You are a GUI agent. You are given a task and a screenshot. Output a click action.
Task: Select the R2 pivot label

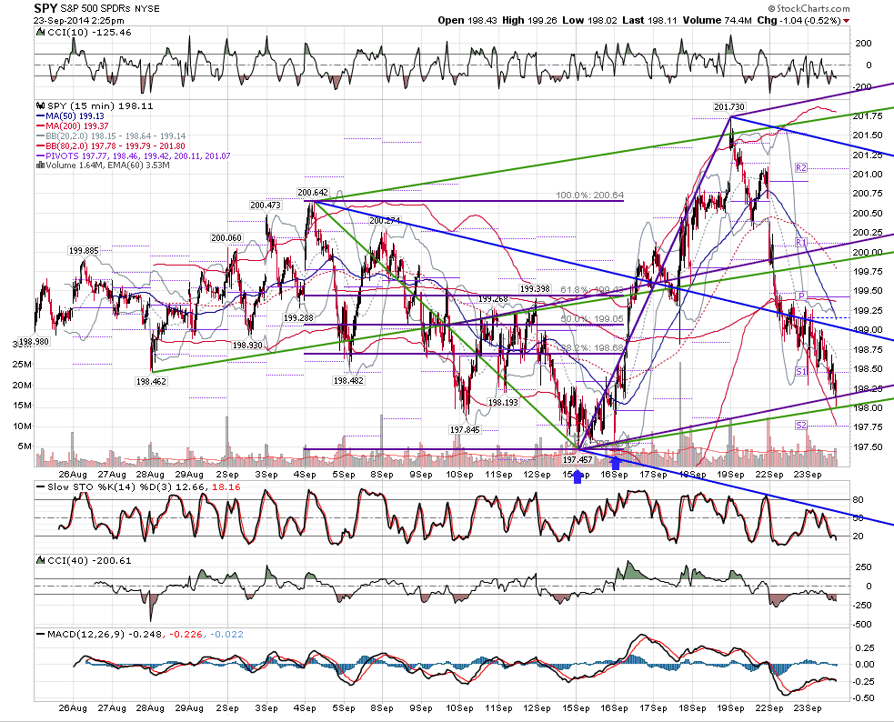point(801,168)
